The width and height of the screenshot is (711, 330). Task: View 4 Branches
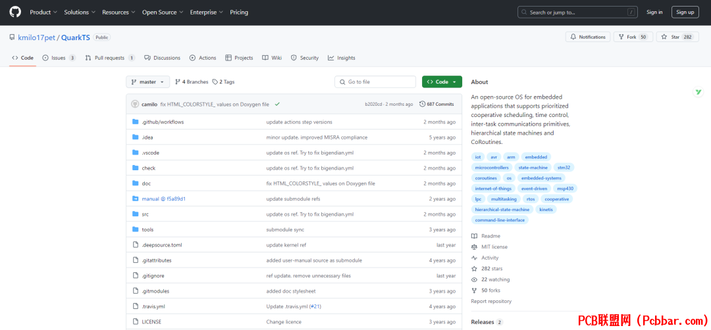click(x=192, y=82)
